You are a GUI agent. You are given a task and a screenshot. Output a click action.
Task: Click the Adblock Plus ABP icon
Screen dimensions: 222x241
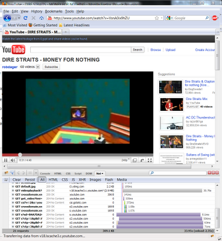[x=215, y=18]
